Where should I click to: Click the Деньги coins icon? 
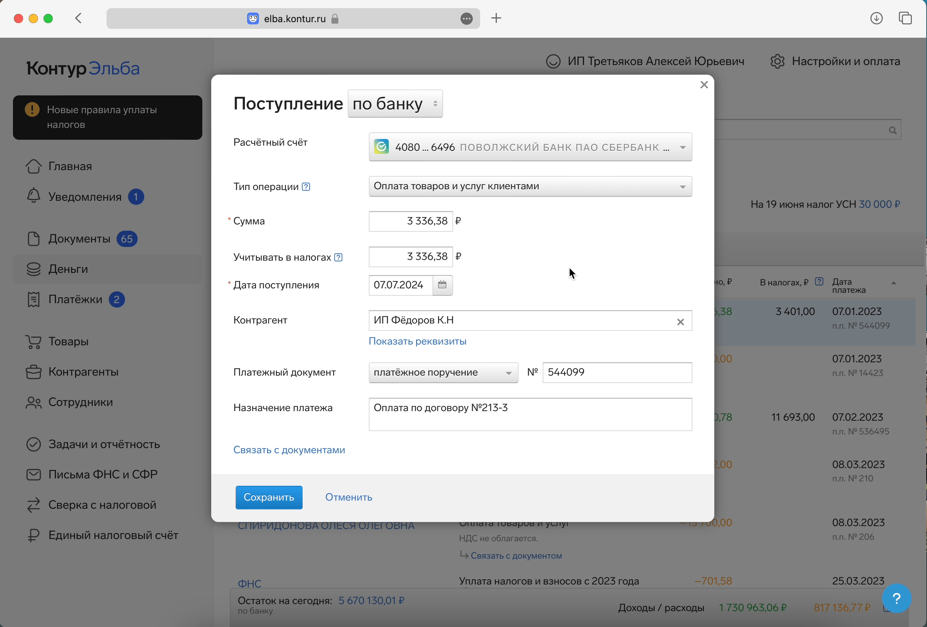(34, 270)
